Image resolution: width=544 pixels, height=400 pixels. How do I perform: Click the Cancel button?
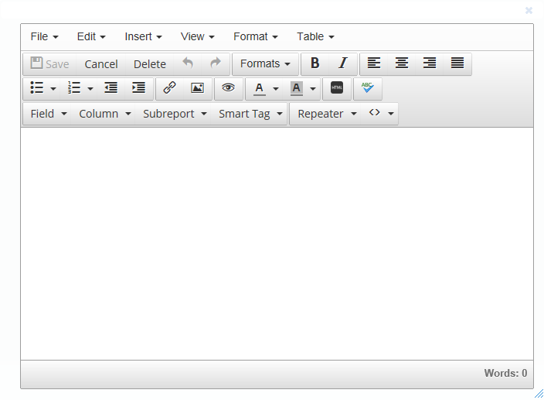(x=101, y=64)
